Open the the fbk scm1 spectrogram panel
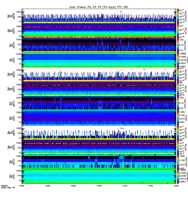This screenshot has width=188, height=200. pos(99,176)
